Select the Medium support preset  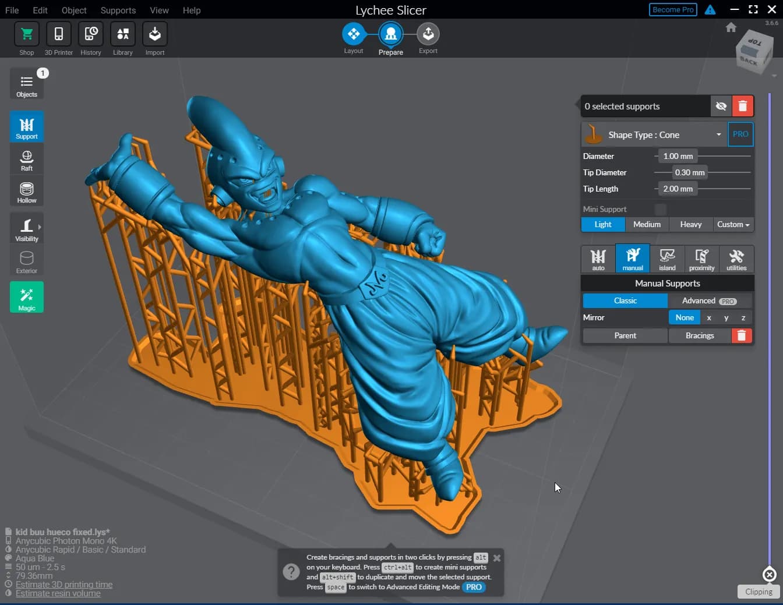[x=647, y=224]
